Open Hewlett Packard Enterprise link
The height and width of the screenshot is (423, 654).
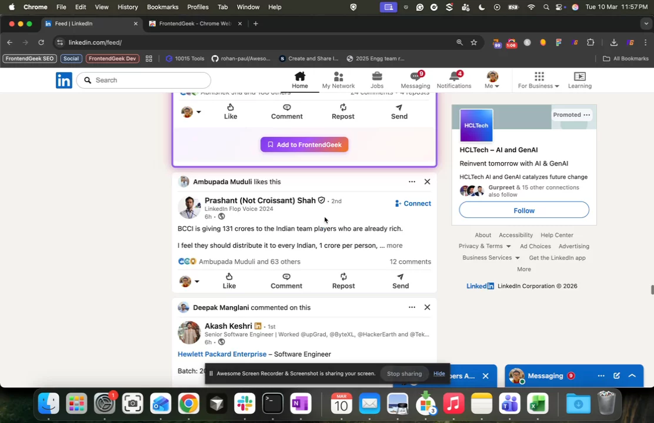222,354
